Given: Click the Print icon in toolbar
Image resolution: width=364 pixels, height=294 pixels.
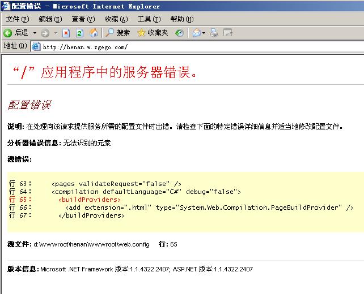Looking at the screenshot, I should [214, 33].
